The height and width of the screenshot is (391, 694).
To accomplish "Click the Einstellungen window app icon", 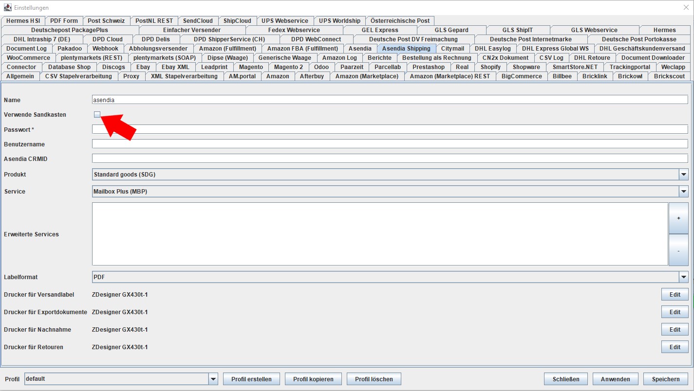I will tap(8, 7).
